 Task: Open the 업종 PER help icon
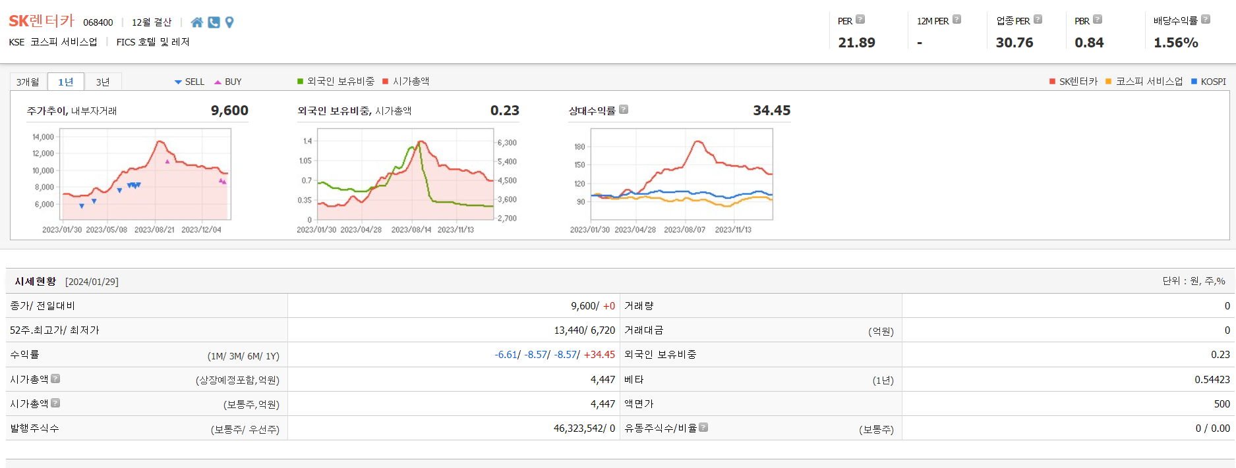1038,20
